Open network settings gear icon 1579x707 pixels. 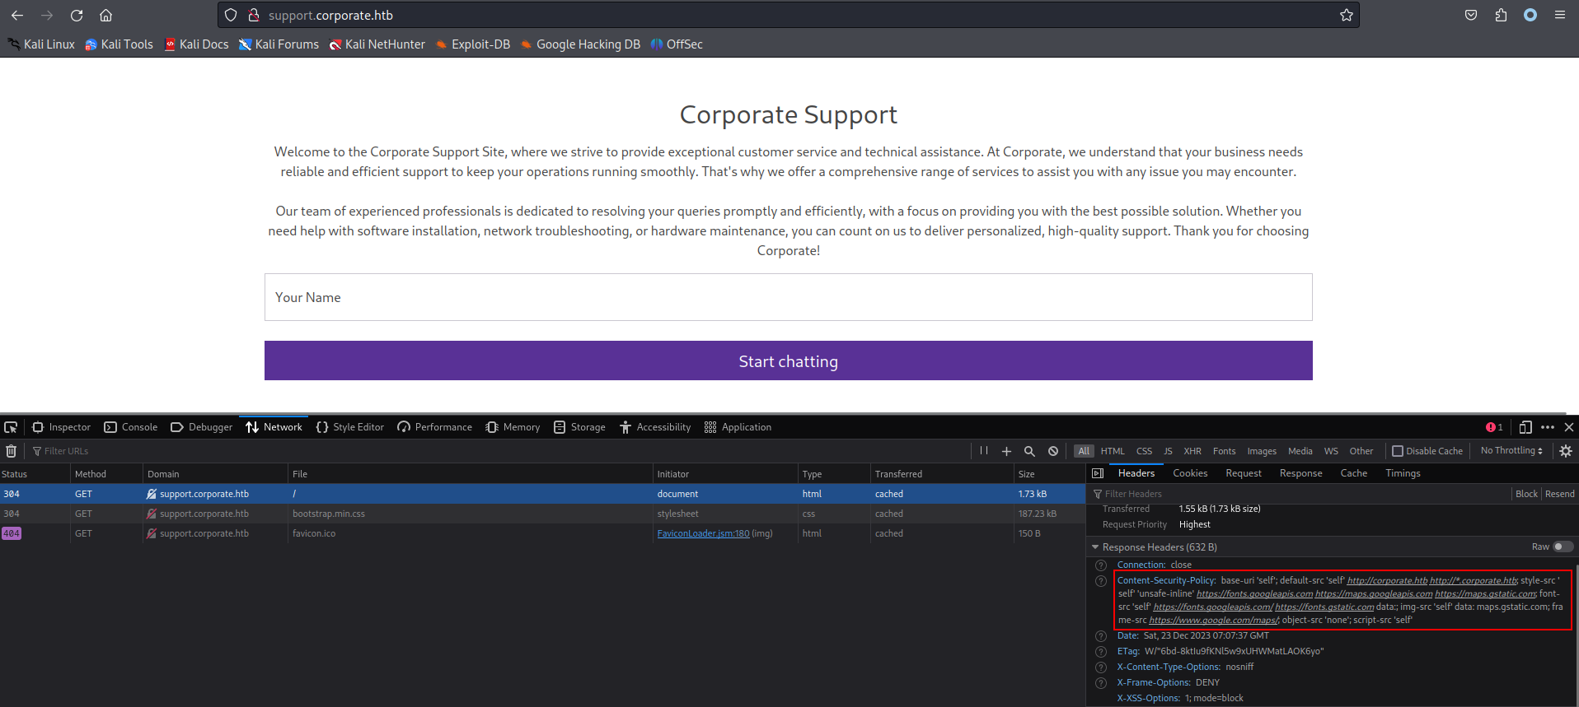pos(1566,451)
